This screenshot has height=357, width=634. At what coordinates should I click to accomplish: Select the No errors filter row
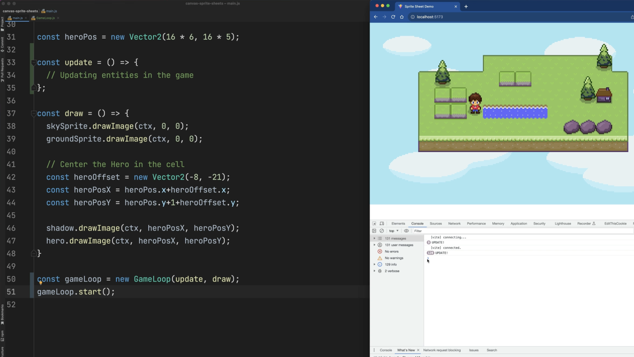(397, 251)
